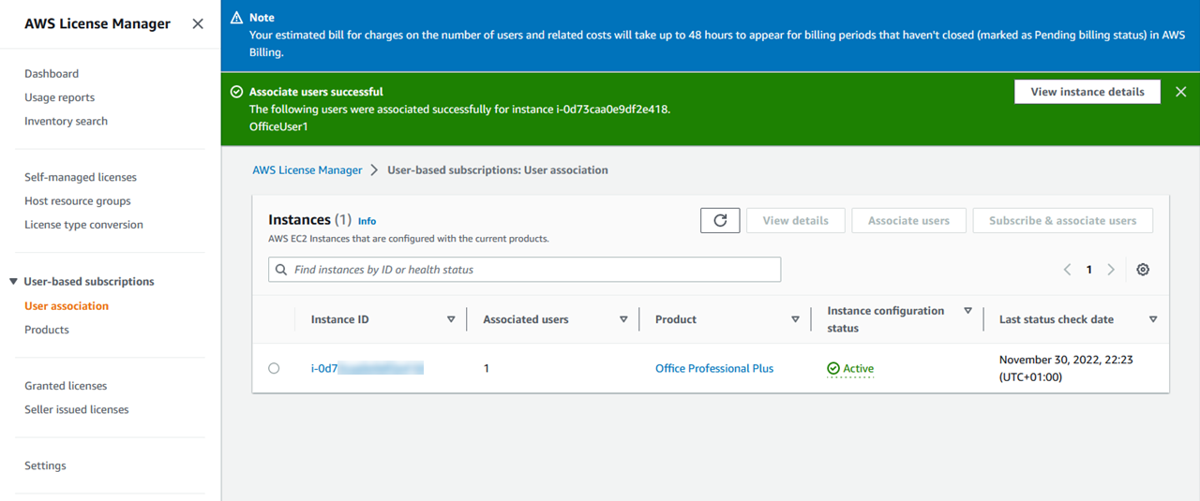Click the Associate users button

click(x=908, y=221)
